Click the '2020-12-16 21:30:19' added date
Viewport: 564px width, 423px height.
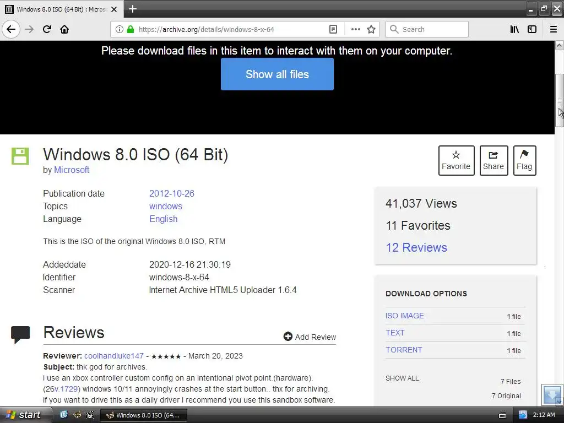point(189,265)
